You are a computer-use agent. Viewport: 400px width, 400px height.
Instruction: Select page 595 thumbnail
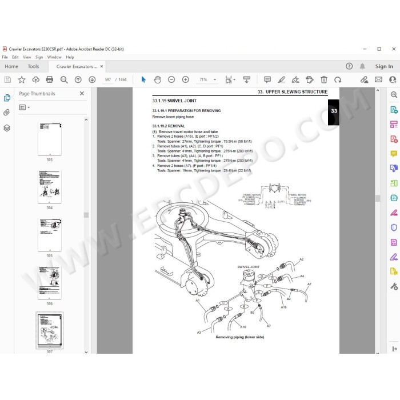(50, 234)
